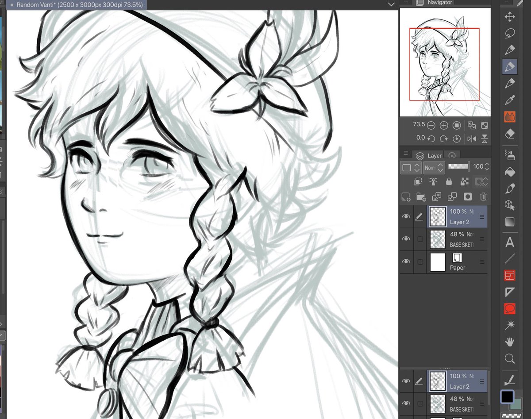The width and height of the screenshot is (531, 419).
Task: Select the red Frame border tool
Action: click(510, 276)
